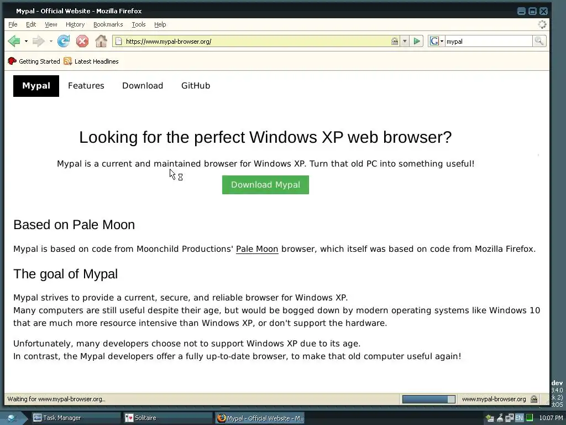Click the green CPU usage tray icon
Screen dimensions: 566x425
(x=529, y=418)
